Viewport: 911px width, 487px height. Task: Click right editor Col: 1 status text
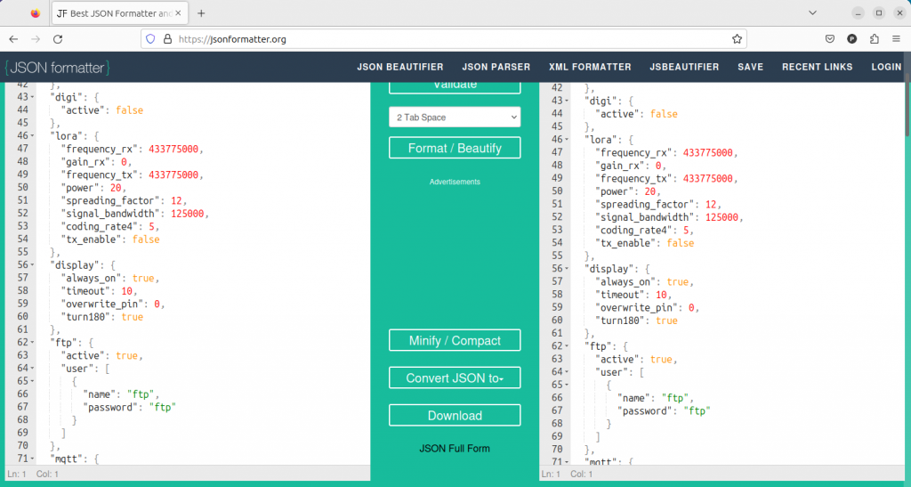click(x=582, y=475)
